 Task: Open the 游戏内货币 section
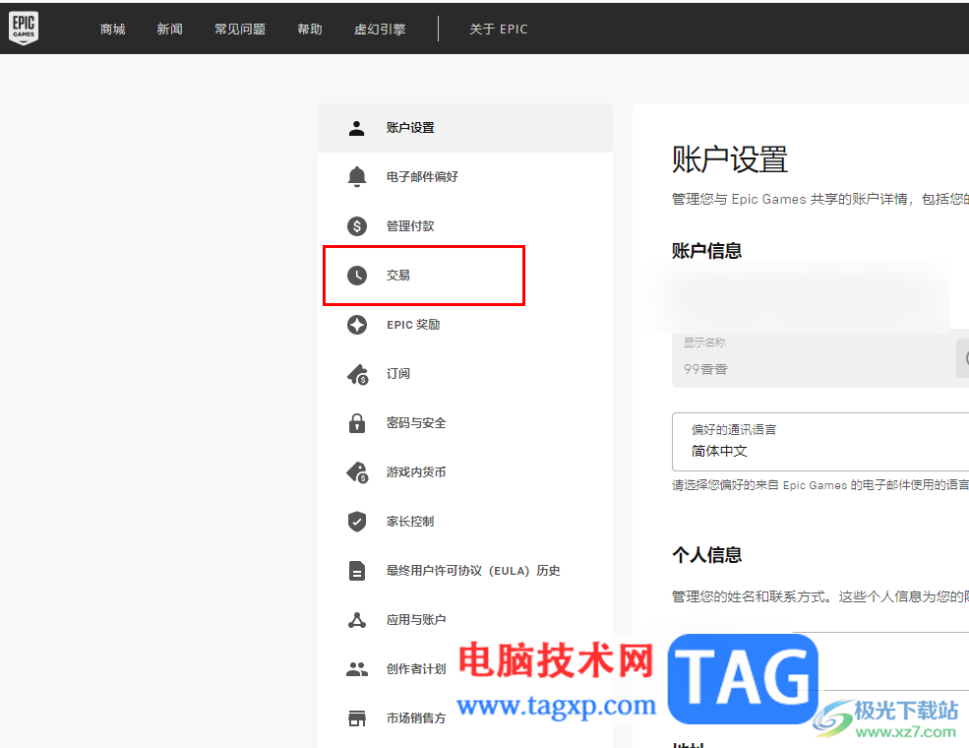pyautogui.click(x=465, y=472)
